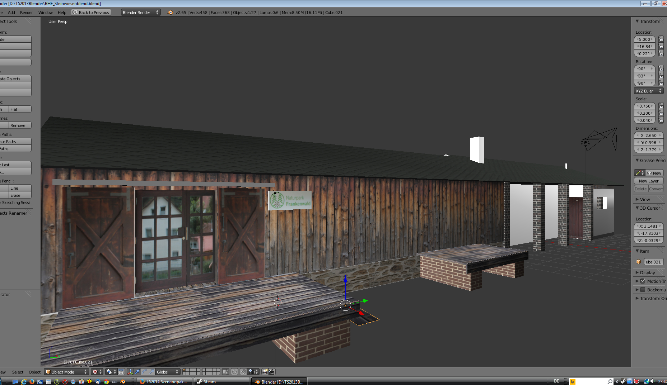This screenshot has height=385, width=667.
Task: Click the OpenGL render animation clapper icon
Action: [272, 372]
